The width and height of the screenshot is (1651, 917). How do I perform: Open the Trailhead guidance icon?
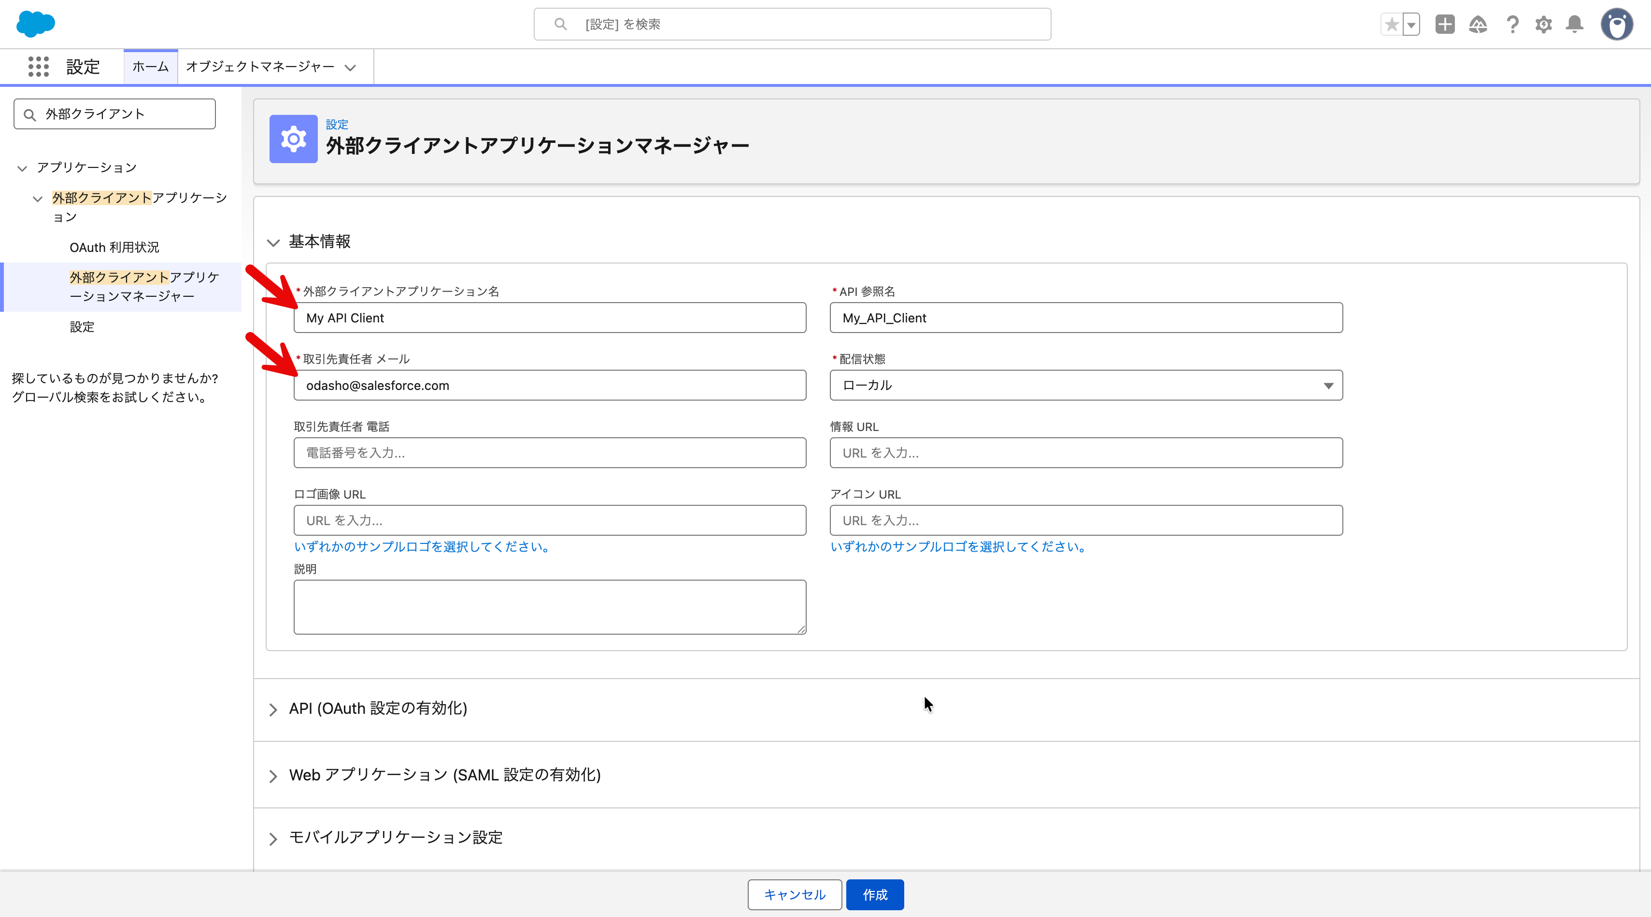tap(1478, 25)
